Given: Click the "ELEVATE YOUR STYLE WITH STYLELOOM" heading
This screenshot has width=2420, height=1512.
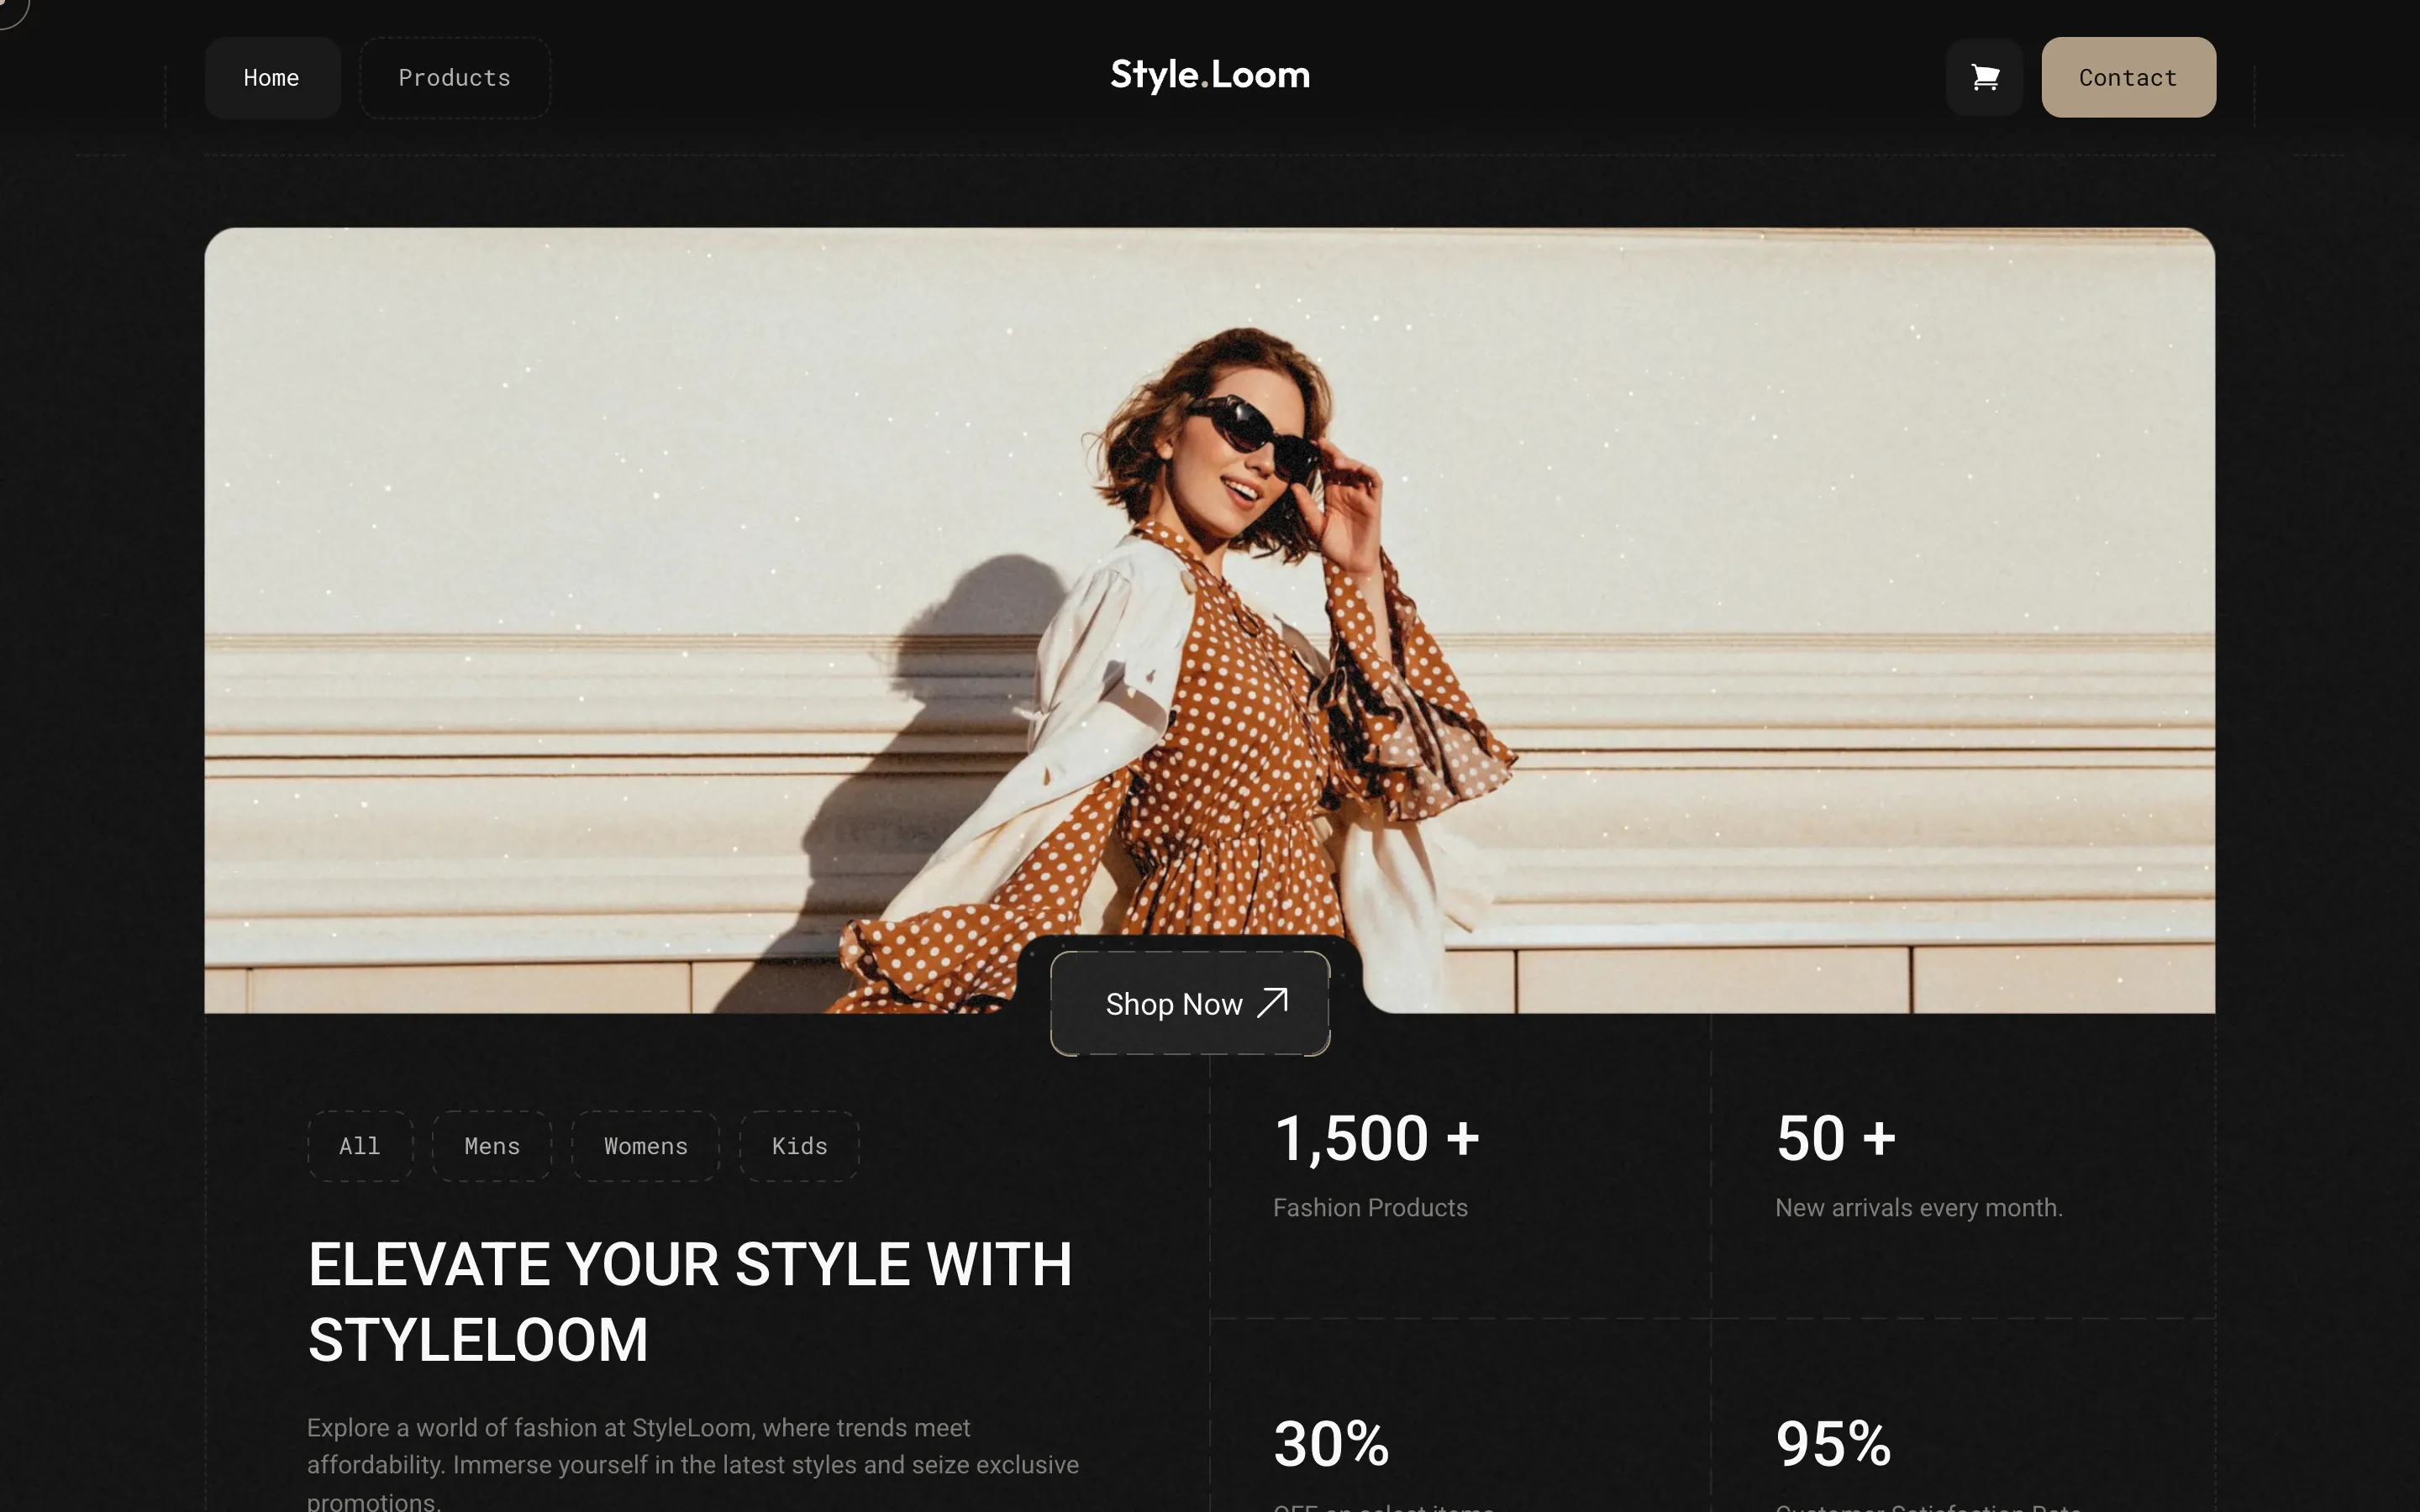Looking at the screenshot, I should click(x=690, y=1302).
